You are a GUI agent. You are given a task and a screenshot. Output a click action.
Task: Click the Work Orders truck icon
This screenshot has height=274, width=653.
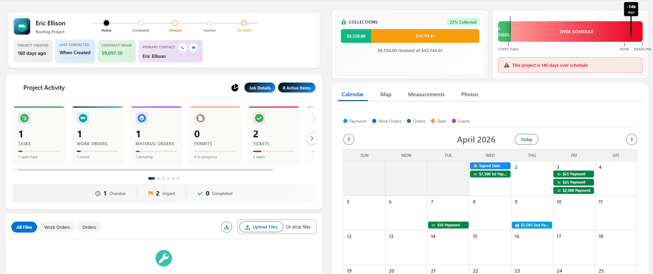point(83,118)
